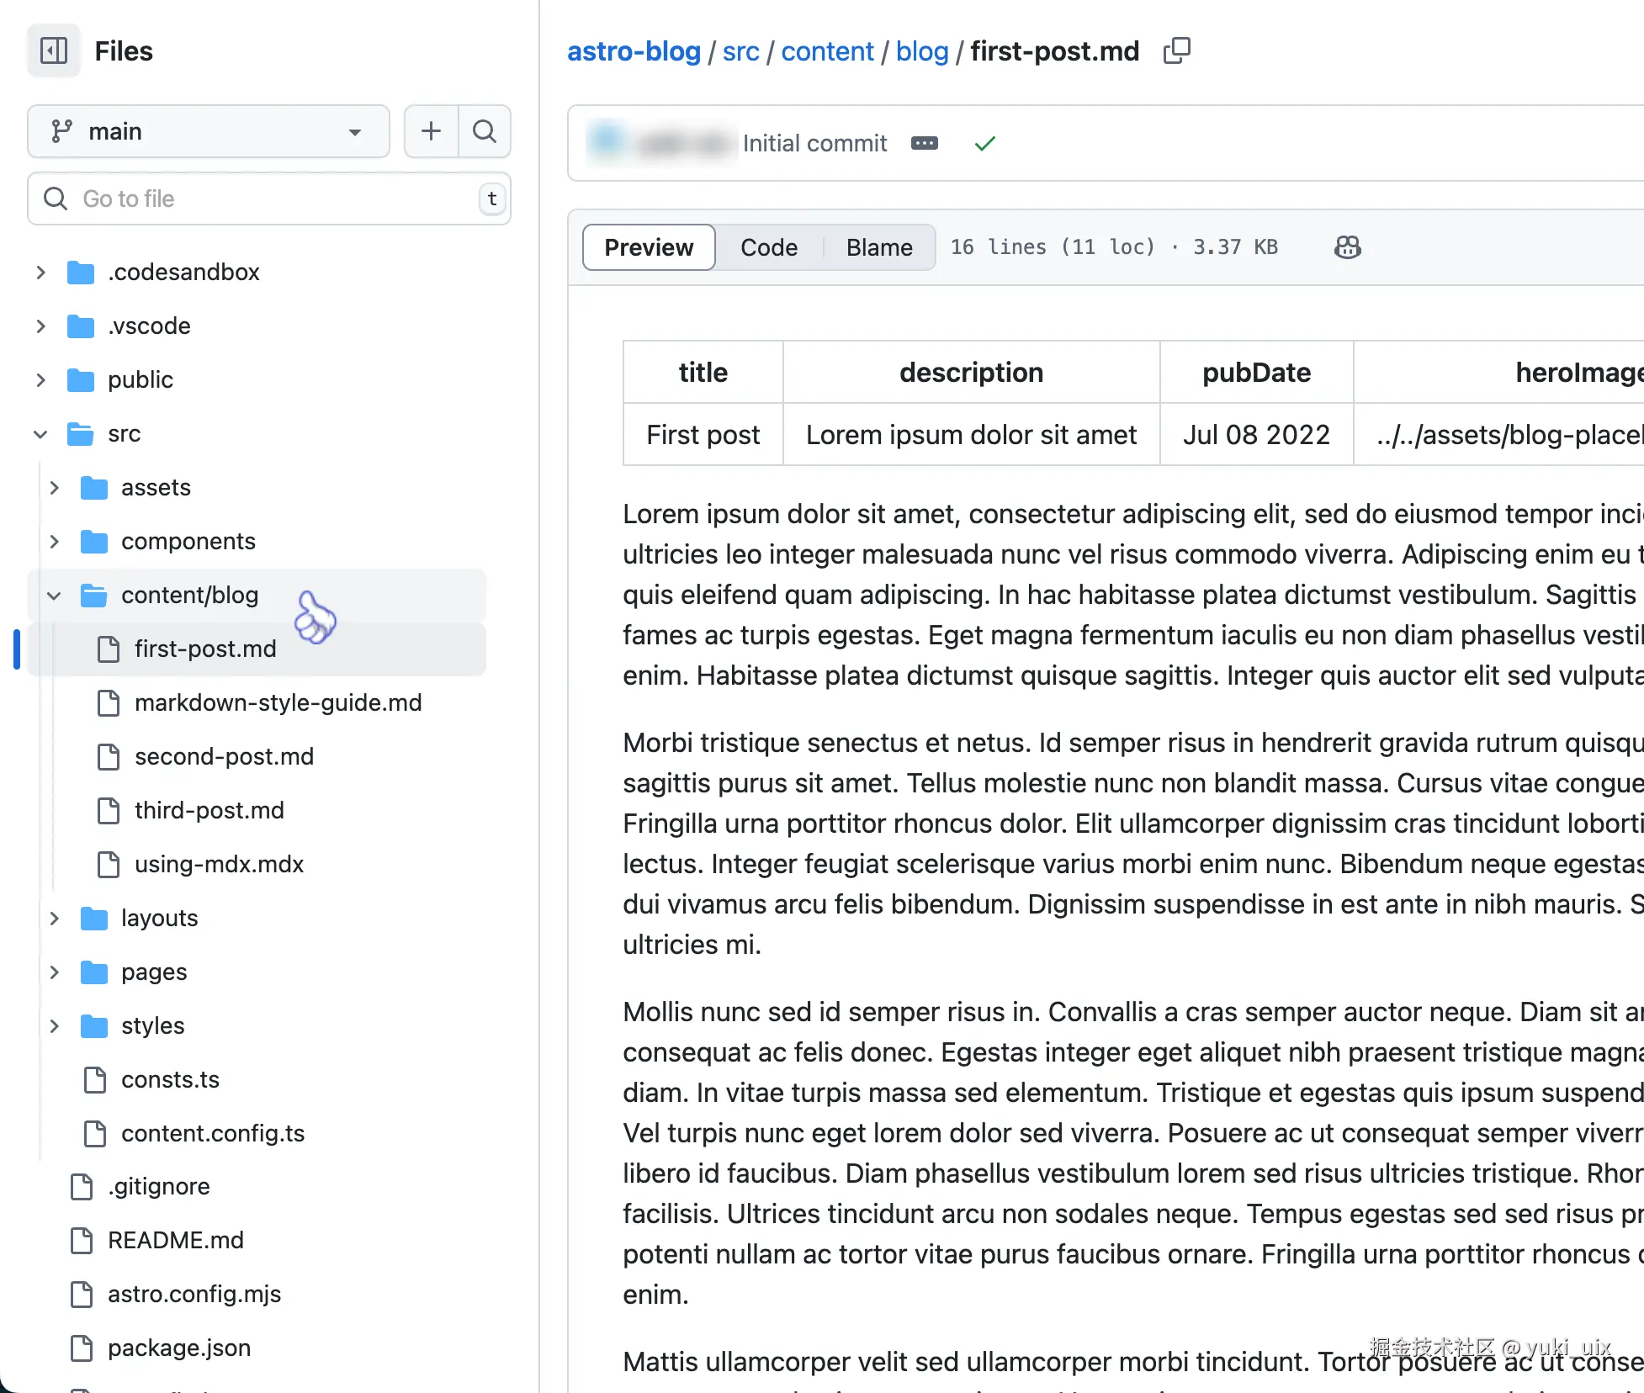Viewport: 1644px width, 1393px height.
Task: Open the main branch selector dropdown
Action: [209, 131]
